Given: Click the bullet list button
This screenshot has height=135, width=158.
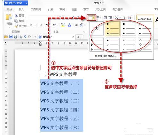Looking at the screenshot, I should (90, 18).
